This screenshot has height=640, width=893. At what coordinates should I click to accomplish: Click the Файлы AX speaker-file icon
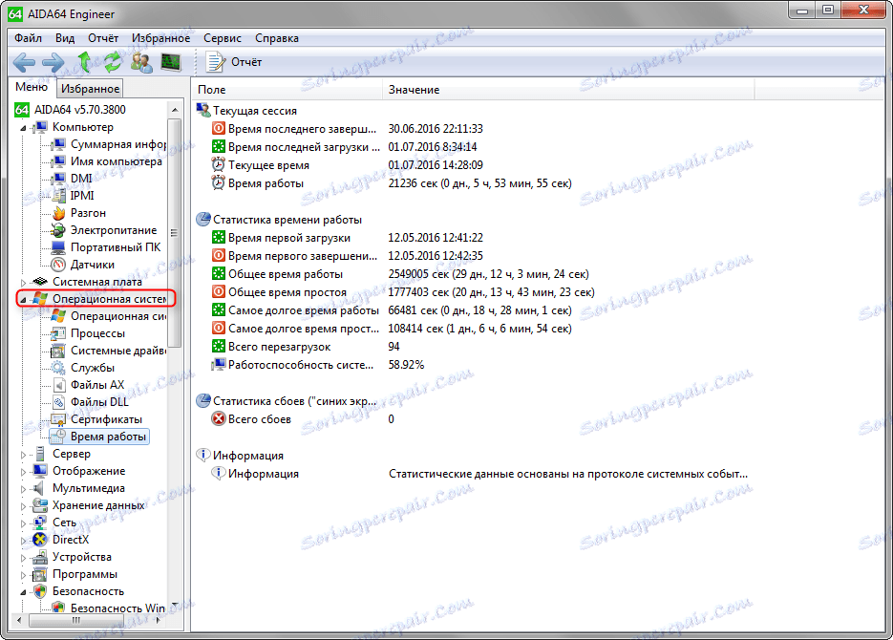click(x=59, y=386)
